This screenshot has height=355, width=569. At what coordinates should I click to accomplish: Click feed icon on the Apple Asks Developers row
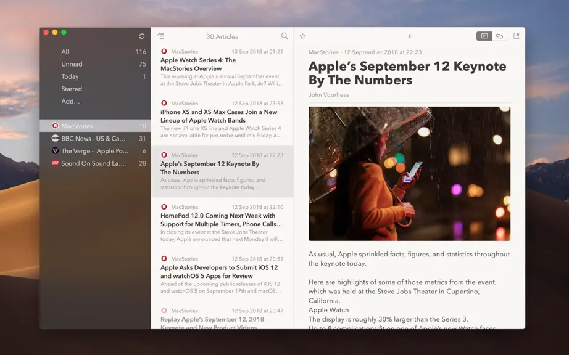[x=164, y=259]
